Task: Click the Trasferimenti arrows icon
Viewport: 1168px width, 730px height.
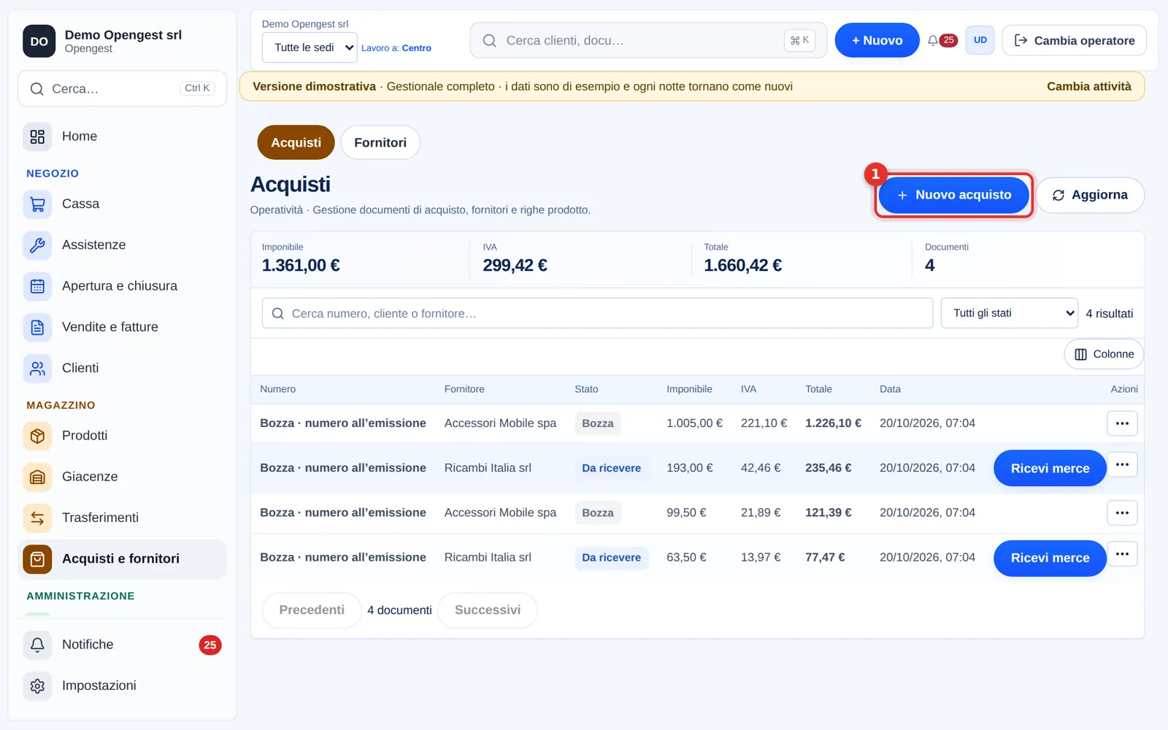Action: click(x=37, y=518)
